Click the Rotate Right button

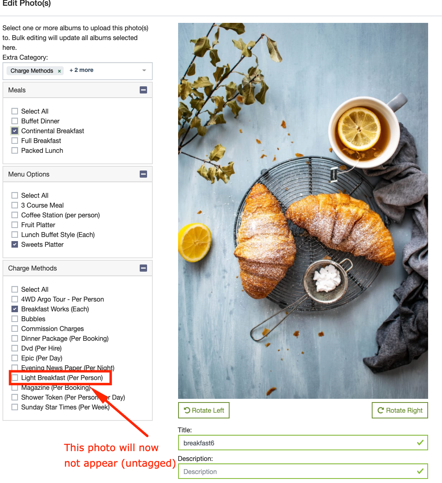[x=400, y=410]
